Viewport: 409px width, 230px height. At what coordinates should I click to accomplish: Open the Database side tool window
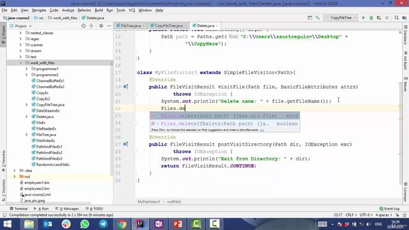(406, 36)
